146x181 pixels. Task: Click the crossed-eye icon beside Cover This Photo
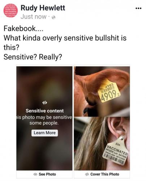pos(87,174)
